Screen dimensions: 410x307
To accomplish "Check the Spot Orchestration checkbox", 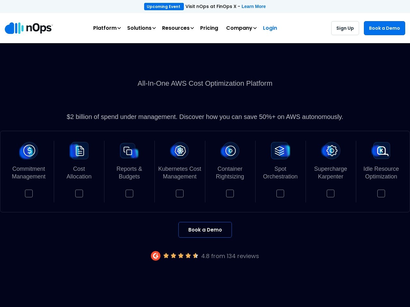I will pyautogui.click(x=280, y=193).
